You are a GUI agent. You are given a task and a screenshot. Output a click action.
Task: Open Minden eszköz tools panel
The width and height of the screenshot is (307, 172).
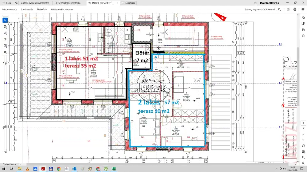tap(10, 9)
